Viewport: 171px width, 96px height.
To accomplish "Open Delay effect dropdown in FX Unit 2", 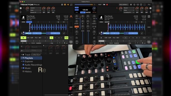I will (x=129, y=10).
